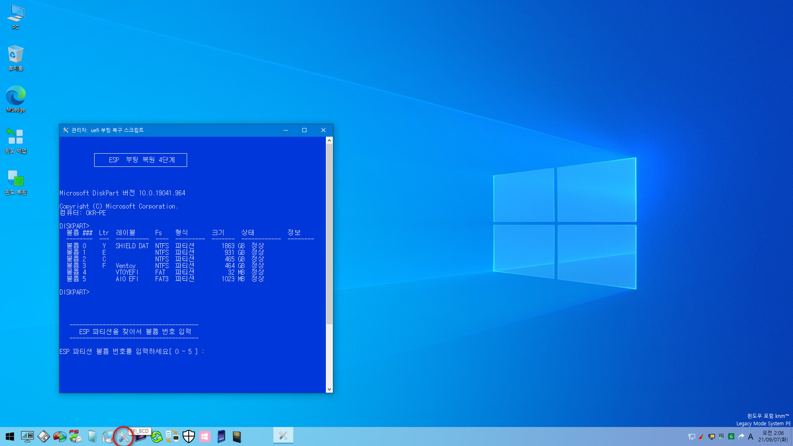Viewport: 793px width, 446px height.
Task: Click the 'Microsoft DiskPart 버전 10.0.19041.964' line
Action: pyautogui.click(x=122, y=193)
